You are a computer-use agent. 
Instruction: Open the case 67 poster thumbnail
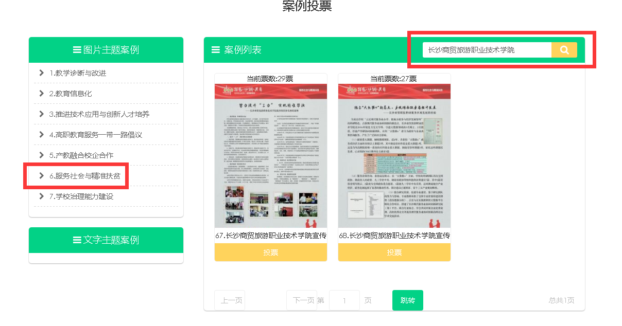271,156
